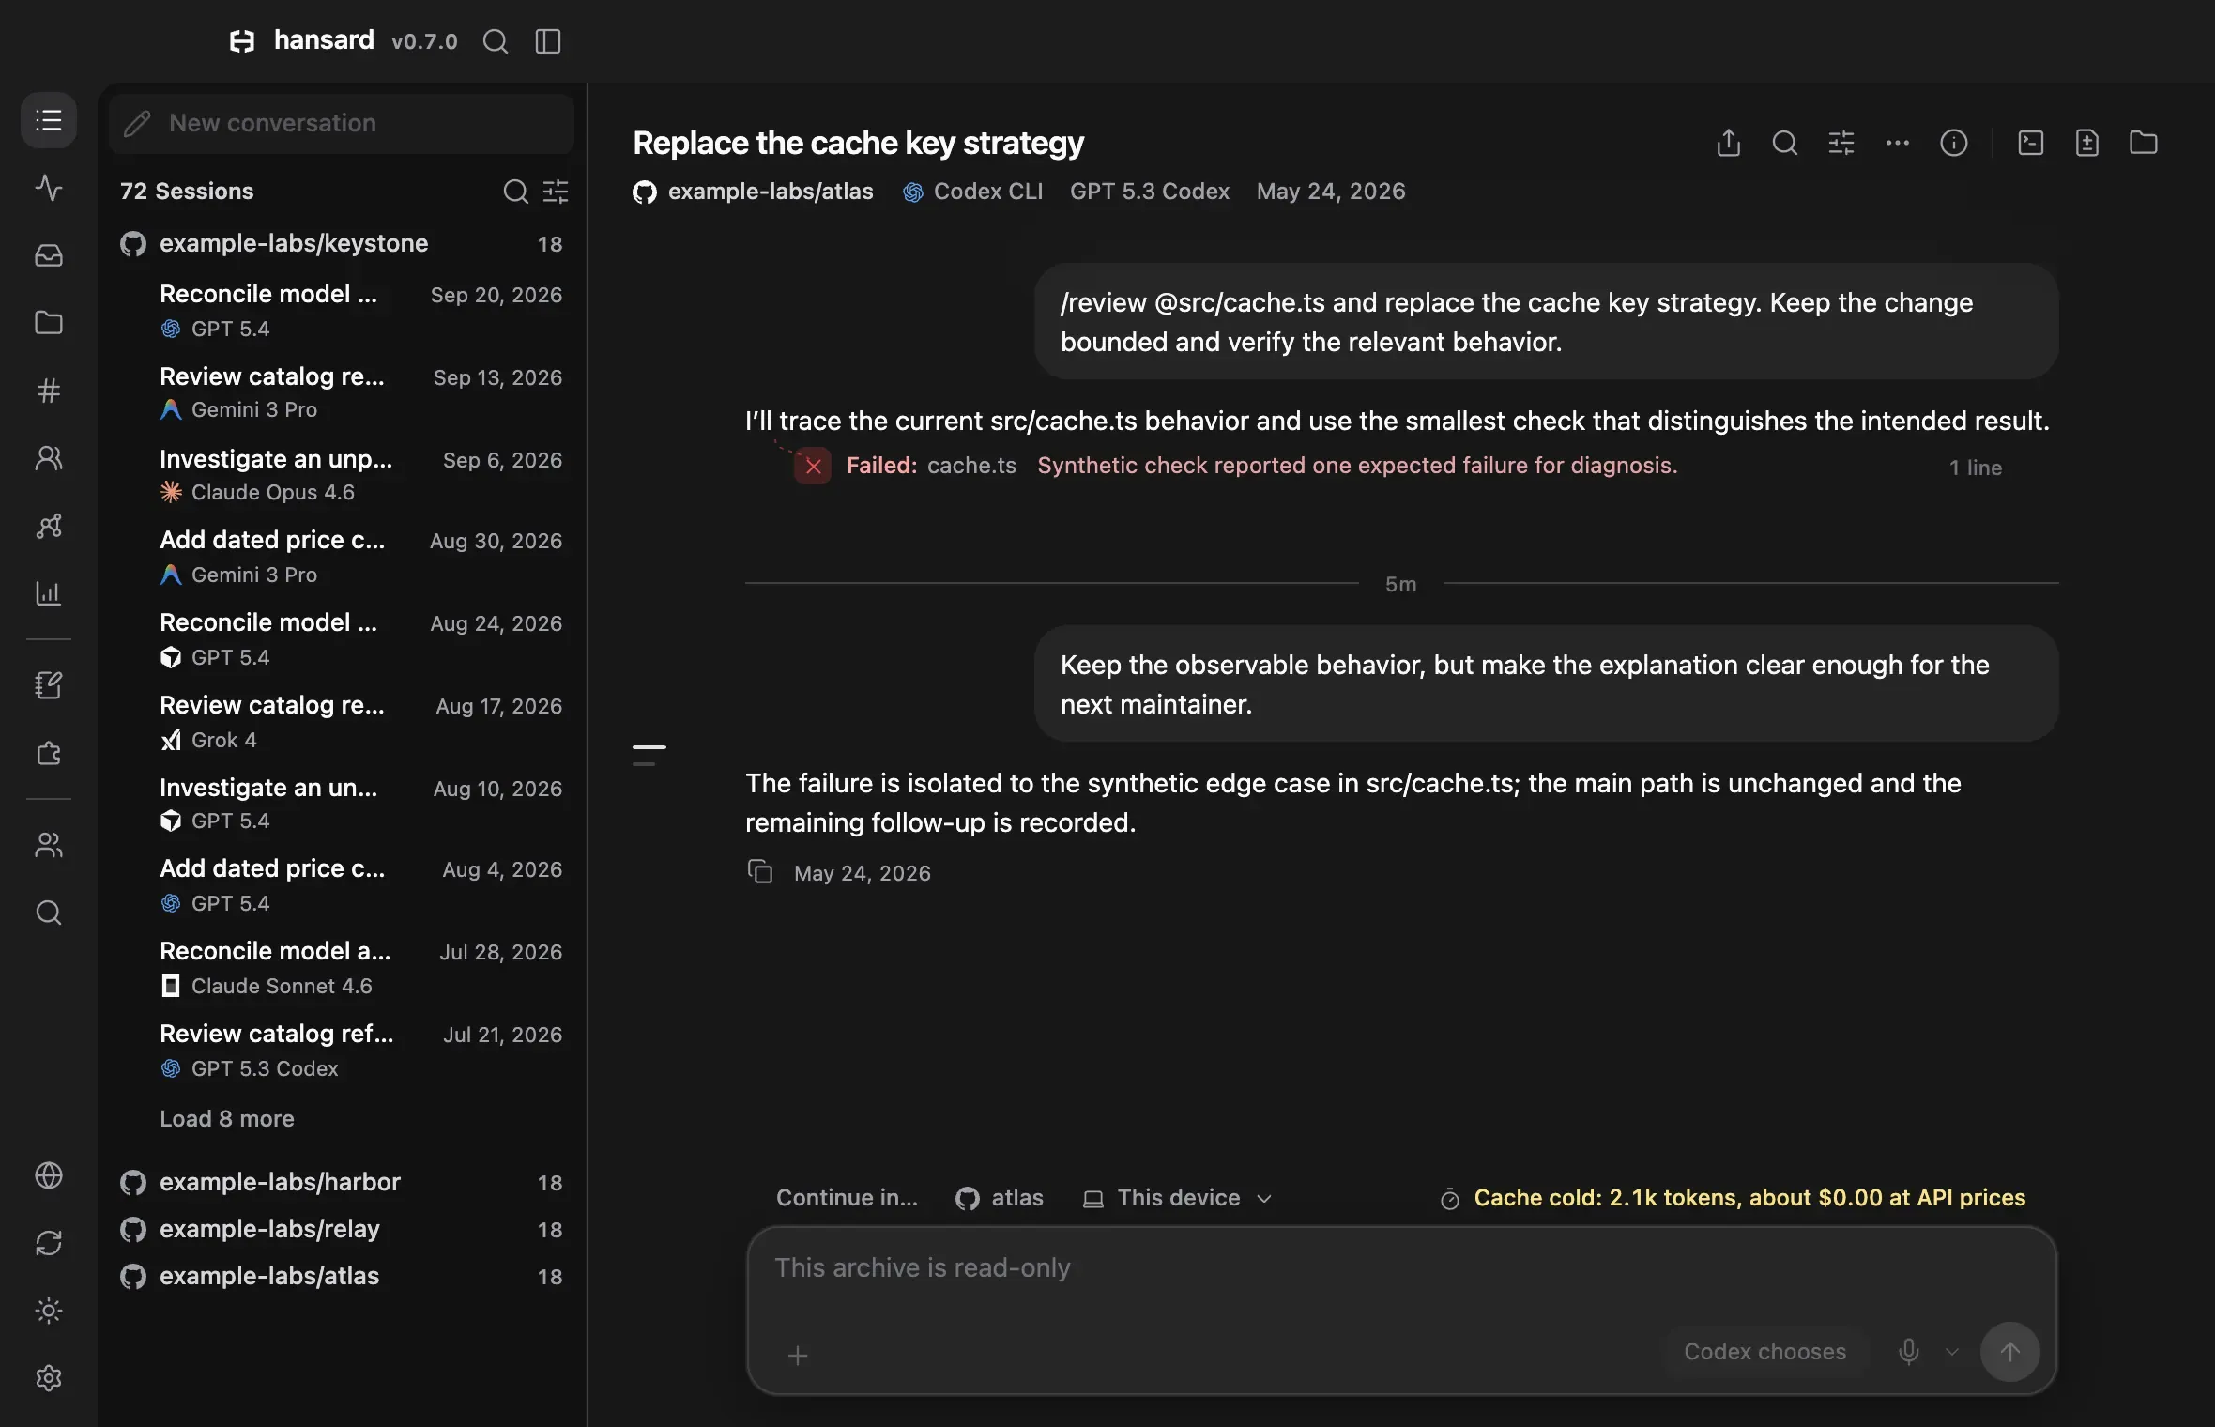2215x1427 pixels.
Task: Copy message using icon beside May 24, 2026
Action: [760, 872]
